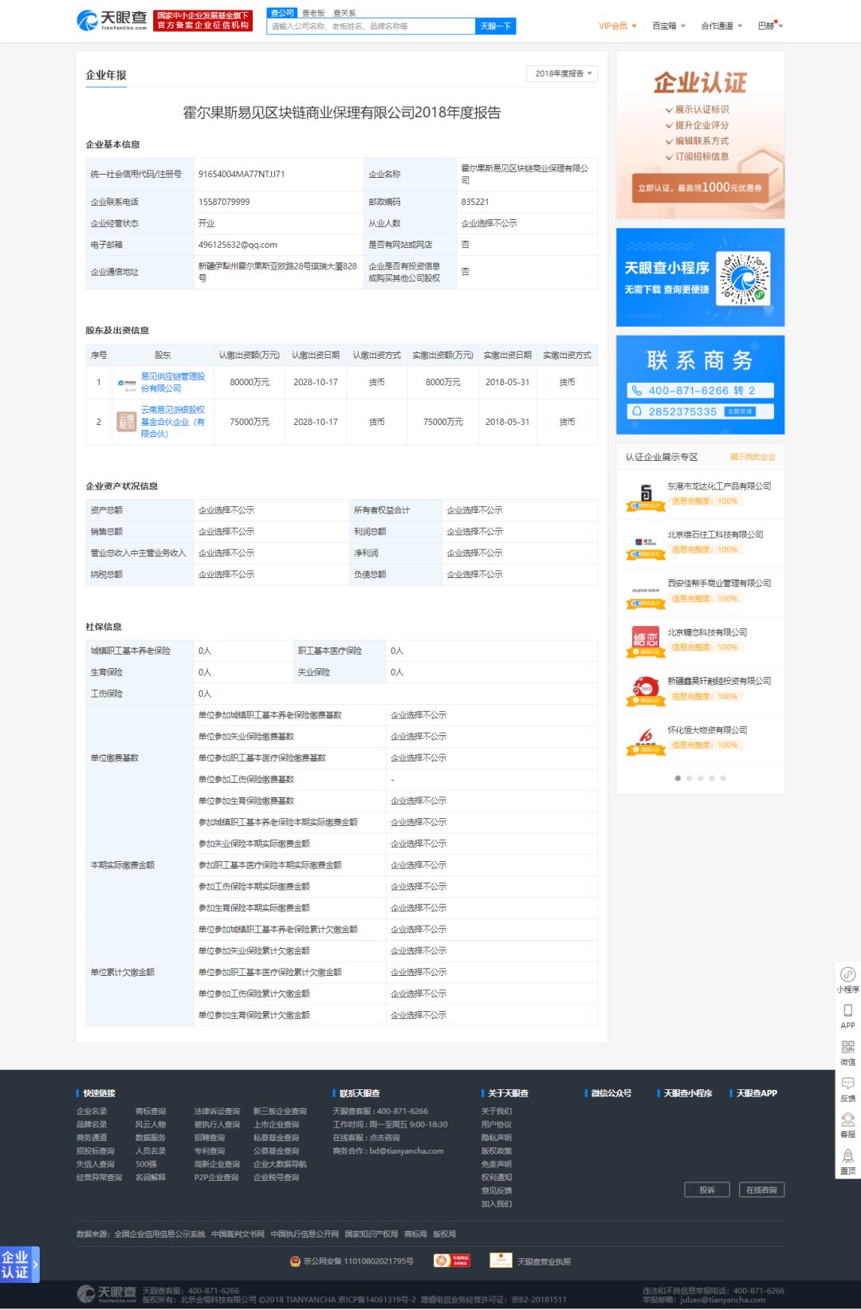Open the 客服 customer service floating icon

tap(847, 1119)
